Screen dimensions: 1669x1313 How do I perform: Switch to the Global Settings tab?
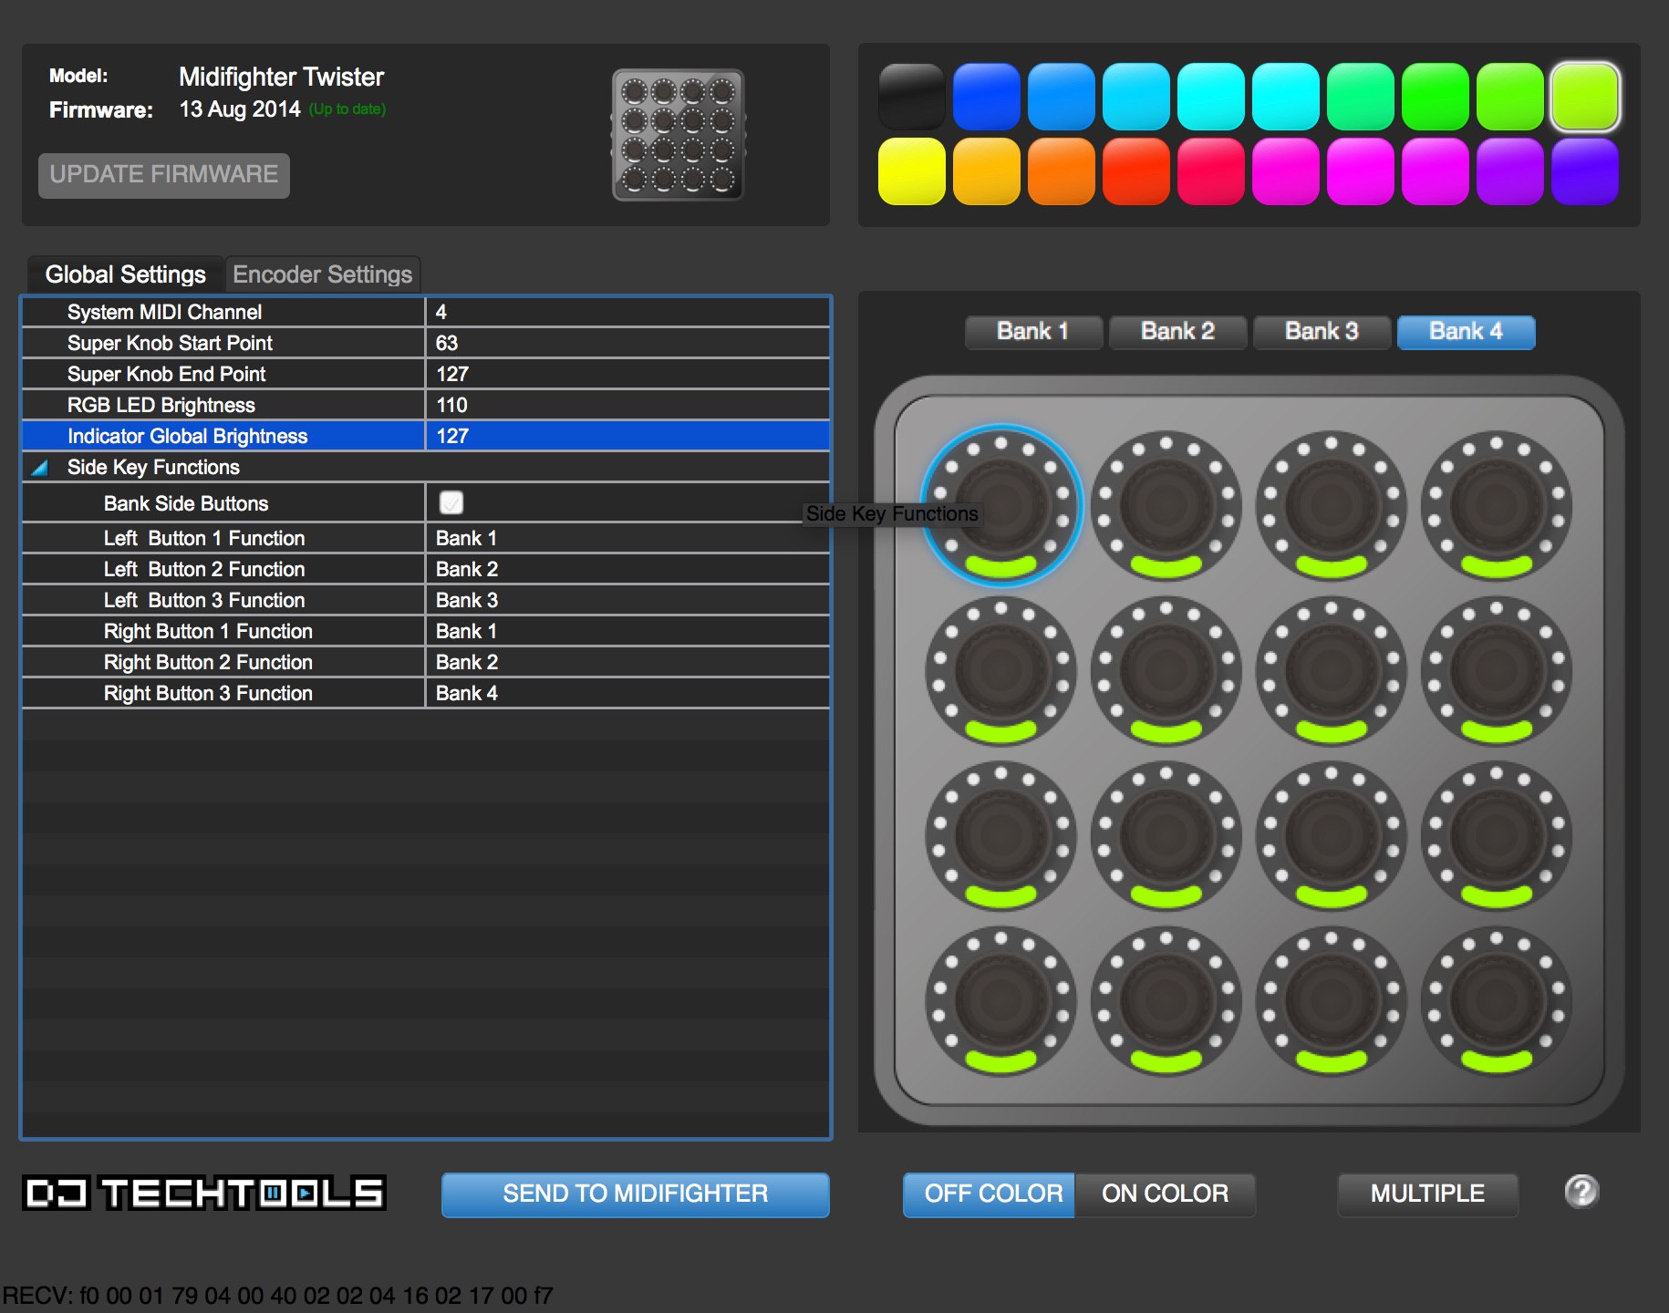click(126, 274)
